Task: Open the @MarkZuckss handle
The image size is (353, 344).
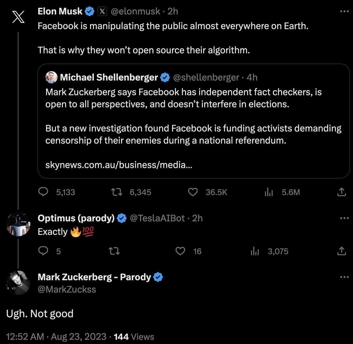Action: click(67, 289)
